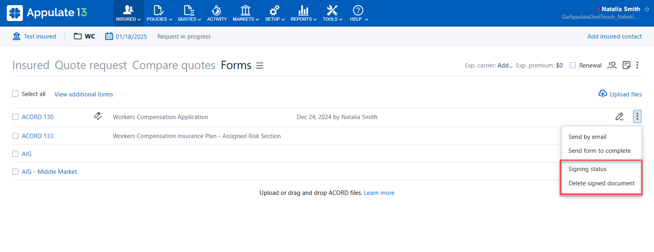Switch to the Compare quotes tab
654x252 pixels.
(x=174, y=65)
